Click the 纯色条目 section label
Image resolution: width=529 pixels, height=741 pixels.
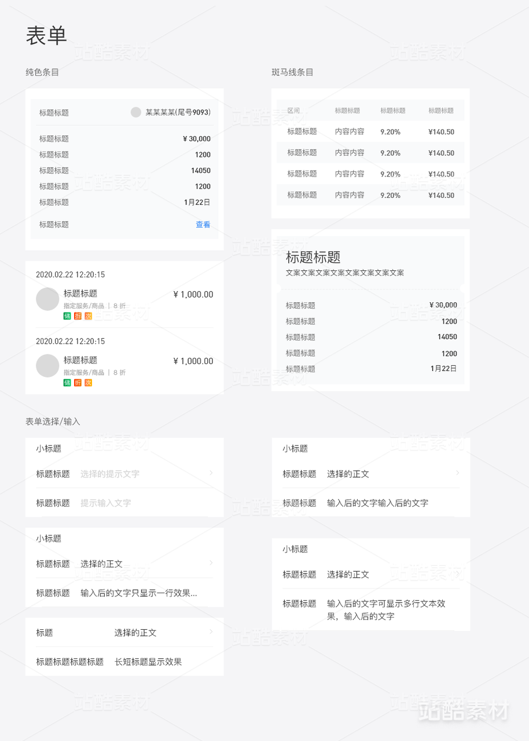pyautogui.click(x=42, y=72)
